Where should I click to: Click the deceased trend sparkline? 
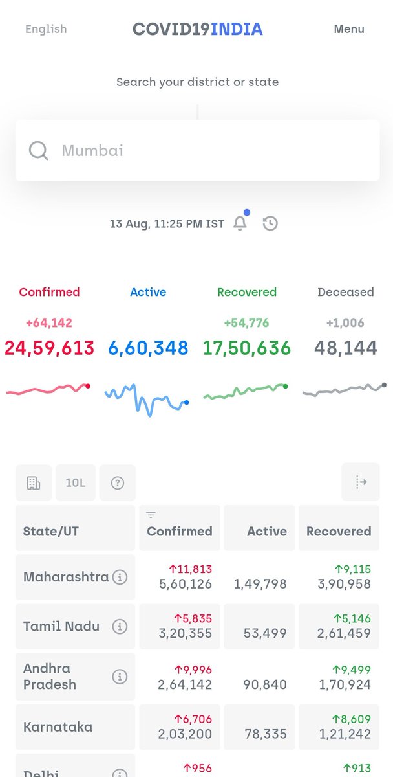(x=345, y=389)
